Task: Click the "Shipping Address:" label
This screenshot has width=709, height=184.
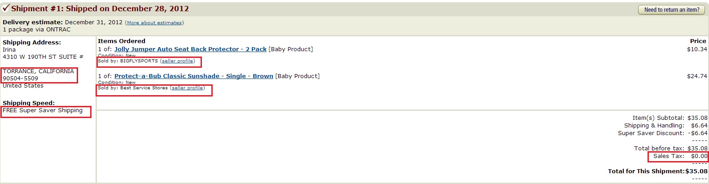Action: point(31,42)
